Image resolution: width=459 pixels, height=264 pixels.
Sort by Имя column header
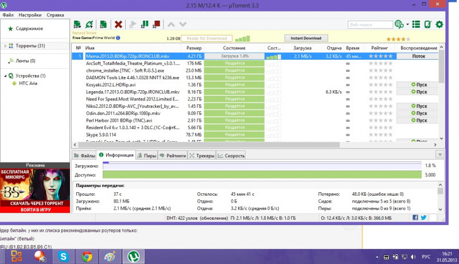click(132, 48)
